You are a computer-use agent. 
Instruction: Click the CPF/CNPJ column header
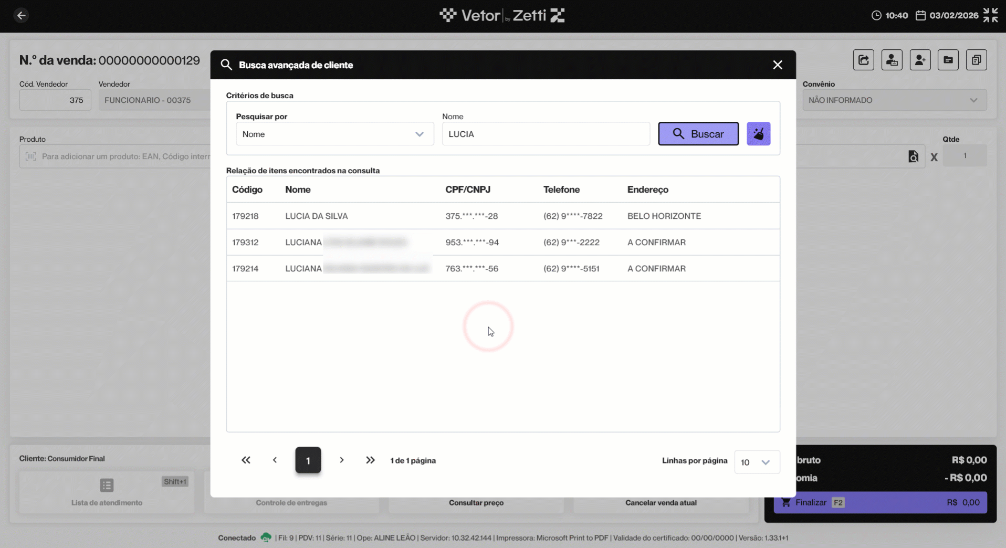coord(468,189)
